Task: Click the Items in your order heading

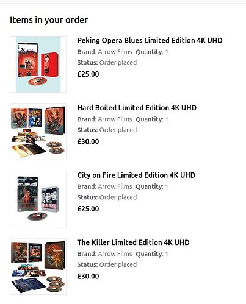Action: [49, 20]
